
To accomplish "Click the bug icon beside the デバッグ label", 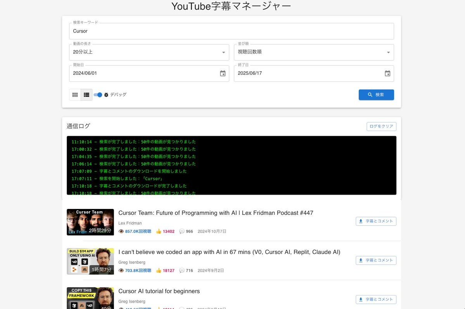I will pos(106,95).
